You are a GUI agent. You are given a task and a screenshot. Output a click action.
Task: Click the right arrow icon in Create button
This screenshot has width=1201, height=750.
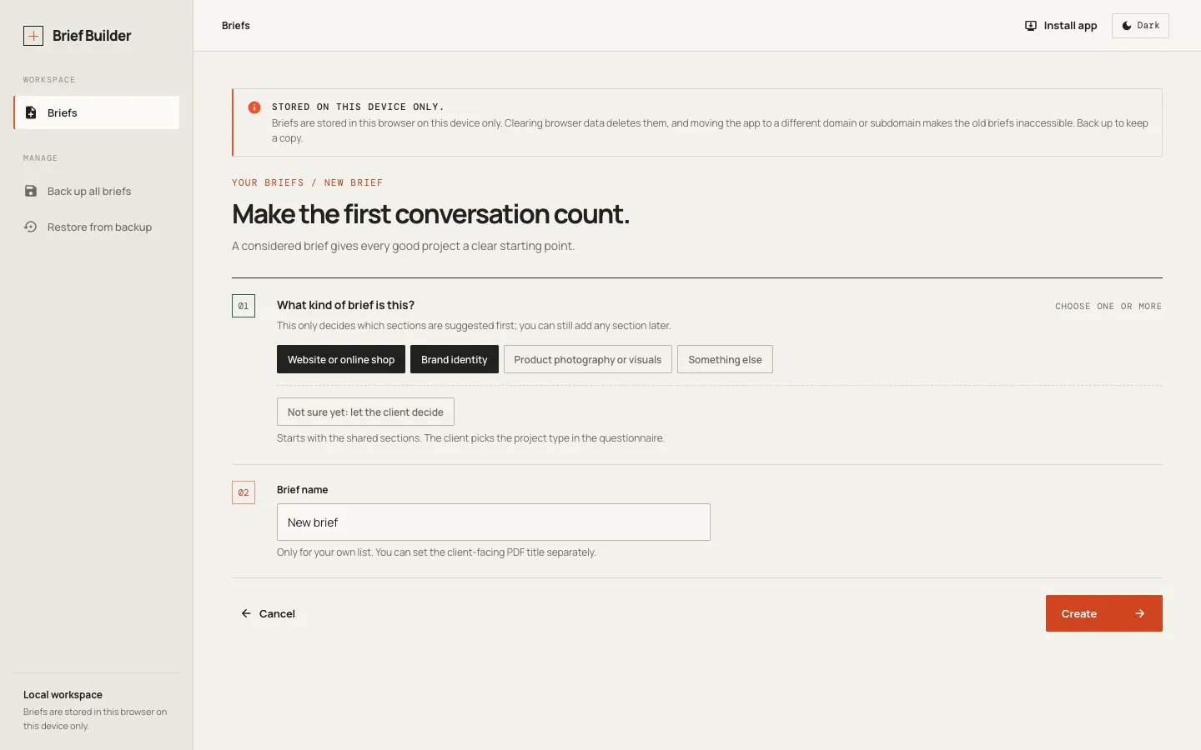pyautogui.click(x=1140, y=613)
